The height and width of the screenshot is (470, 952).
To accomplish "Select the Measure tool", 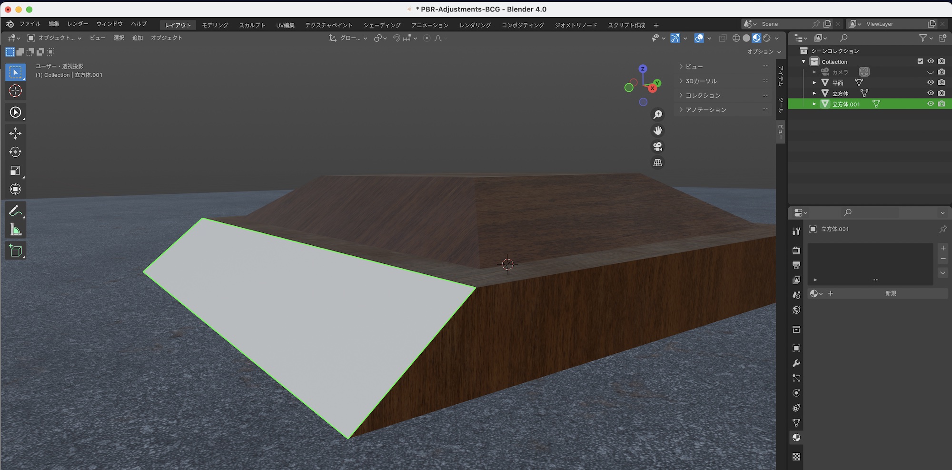I will click(15, 230).
